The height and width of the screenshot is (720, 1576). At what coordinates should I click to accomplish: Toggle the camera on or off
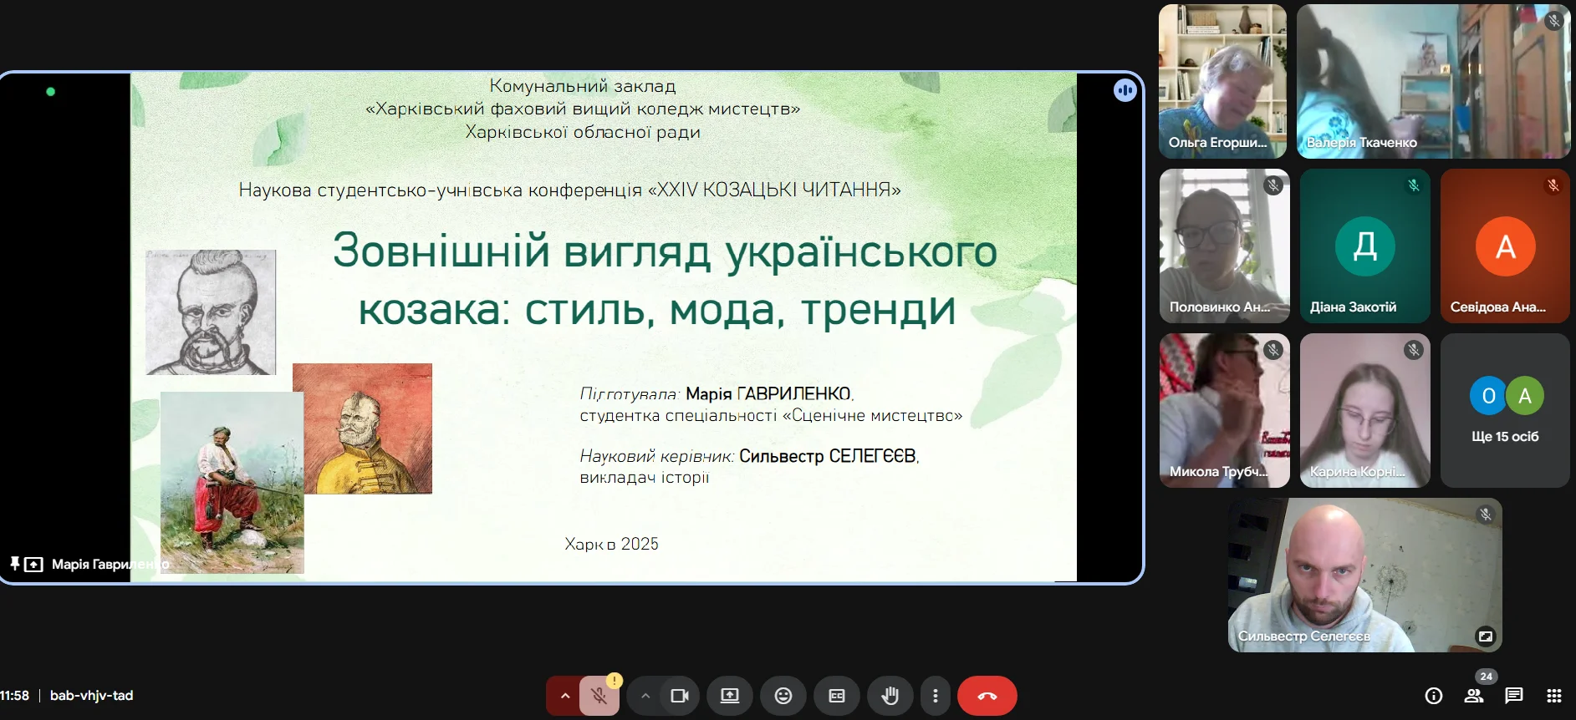[x=679, y=696]
